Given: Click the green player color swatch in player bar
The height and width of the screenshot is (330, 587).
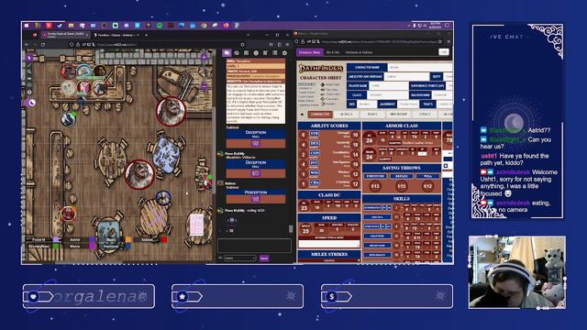Looking at the screenshot, I should (x=56, y=247).
